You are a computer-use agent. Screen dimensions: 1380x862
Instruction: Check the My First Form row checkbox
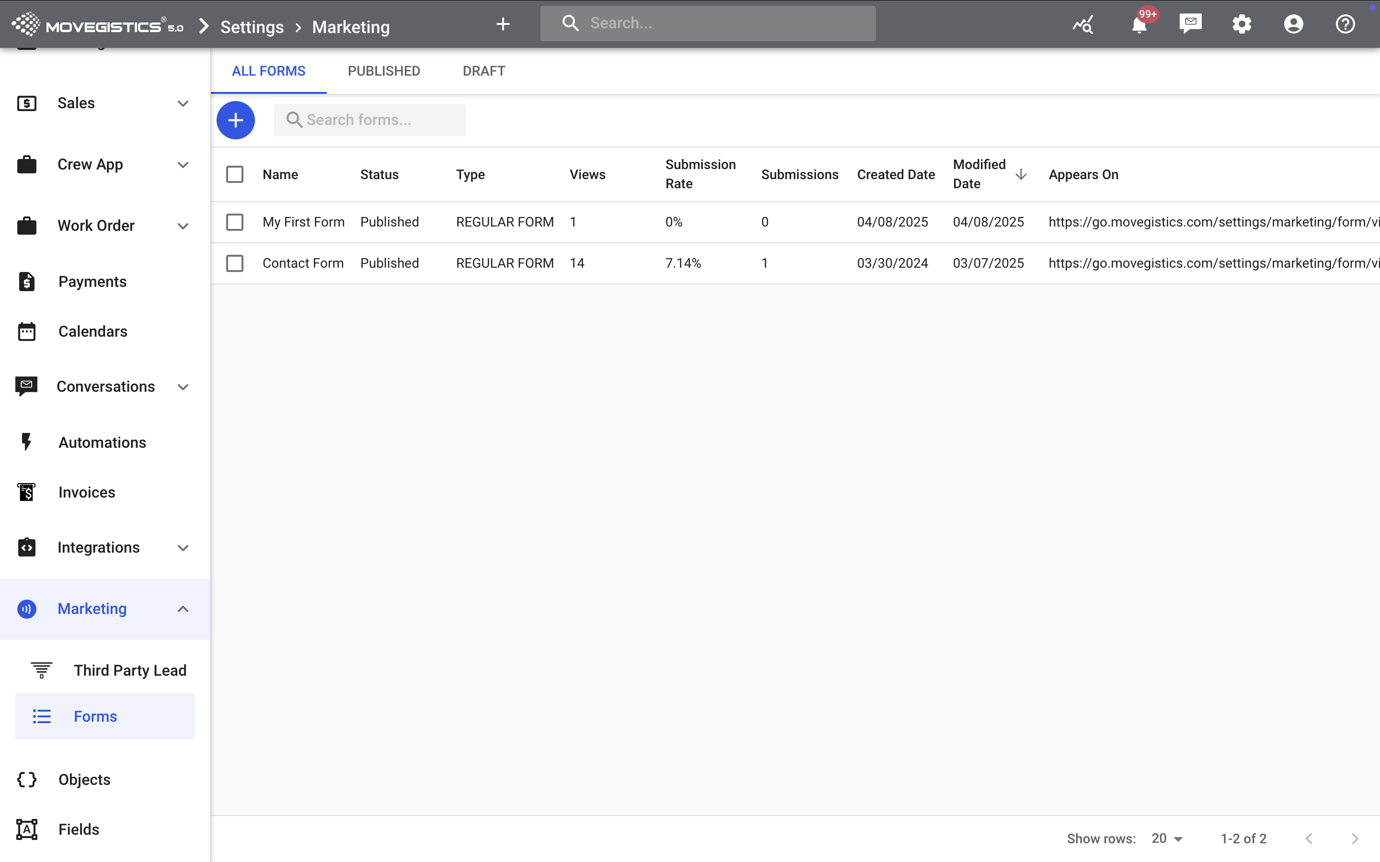(234, 222)
